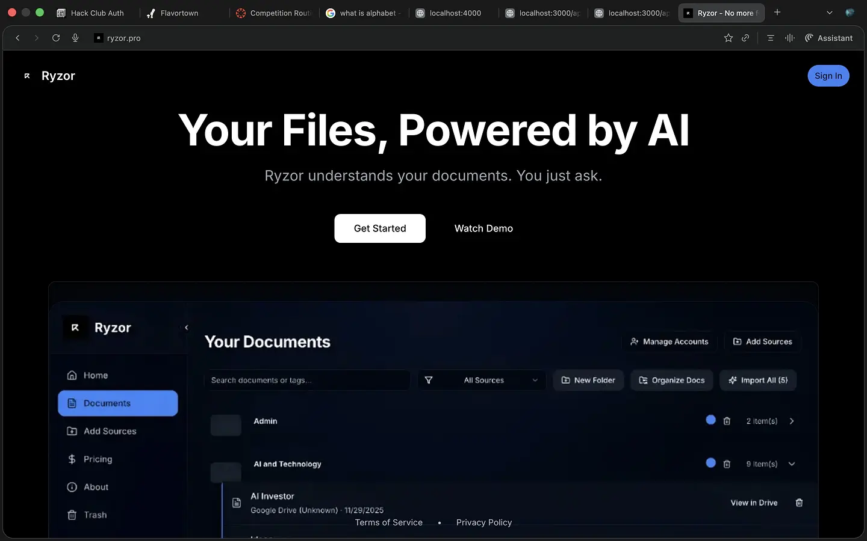Switch to the Hack Club Auth tab
867x541 pixels.
(97, 13)
